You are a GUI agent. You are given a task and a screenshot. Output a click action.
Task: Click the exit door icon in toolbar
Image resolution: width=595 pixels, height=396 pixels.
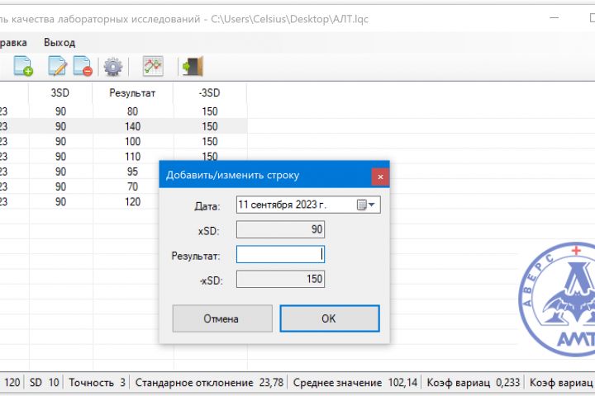193,66
